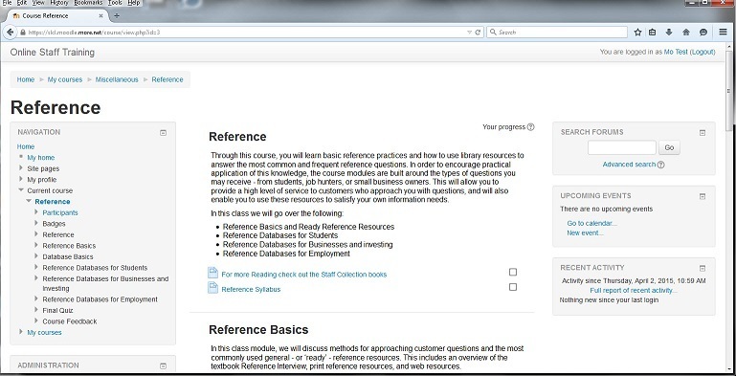Open the downloads arrow icon

(669, 33)
